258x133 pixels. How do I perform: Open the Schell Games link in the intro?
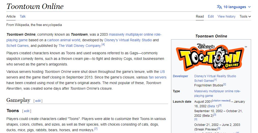pos(18,46)
